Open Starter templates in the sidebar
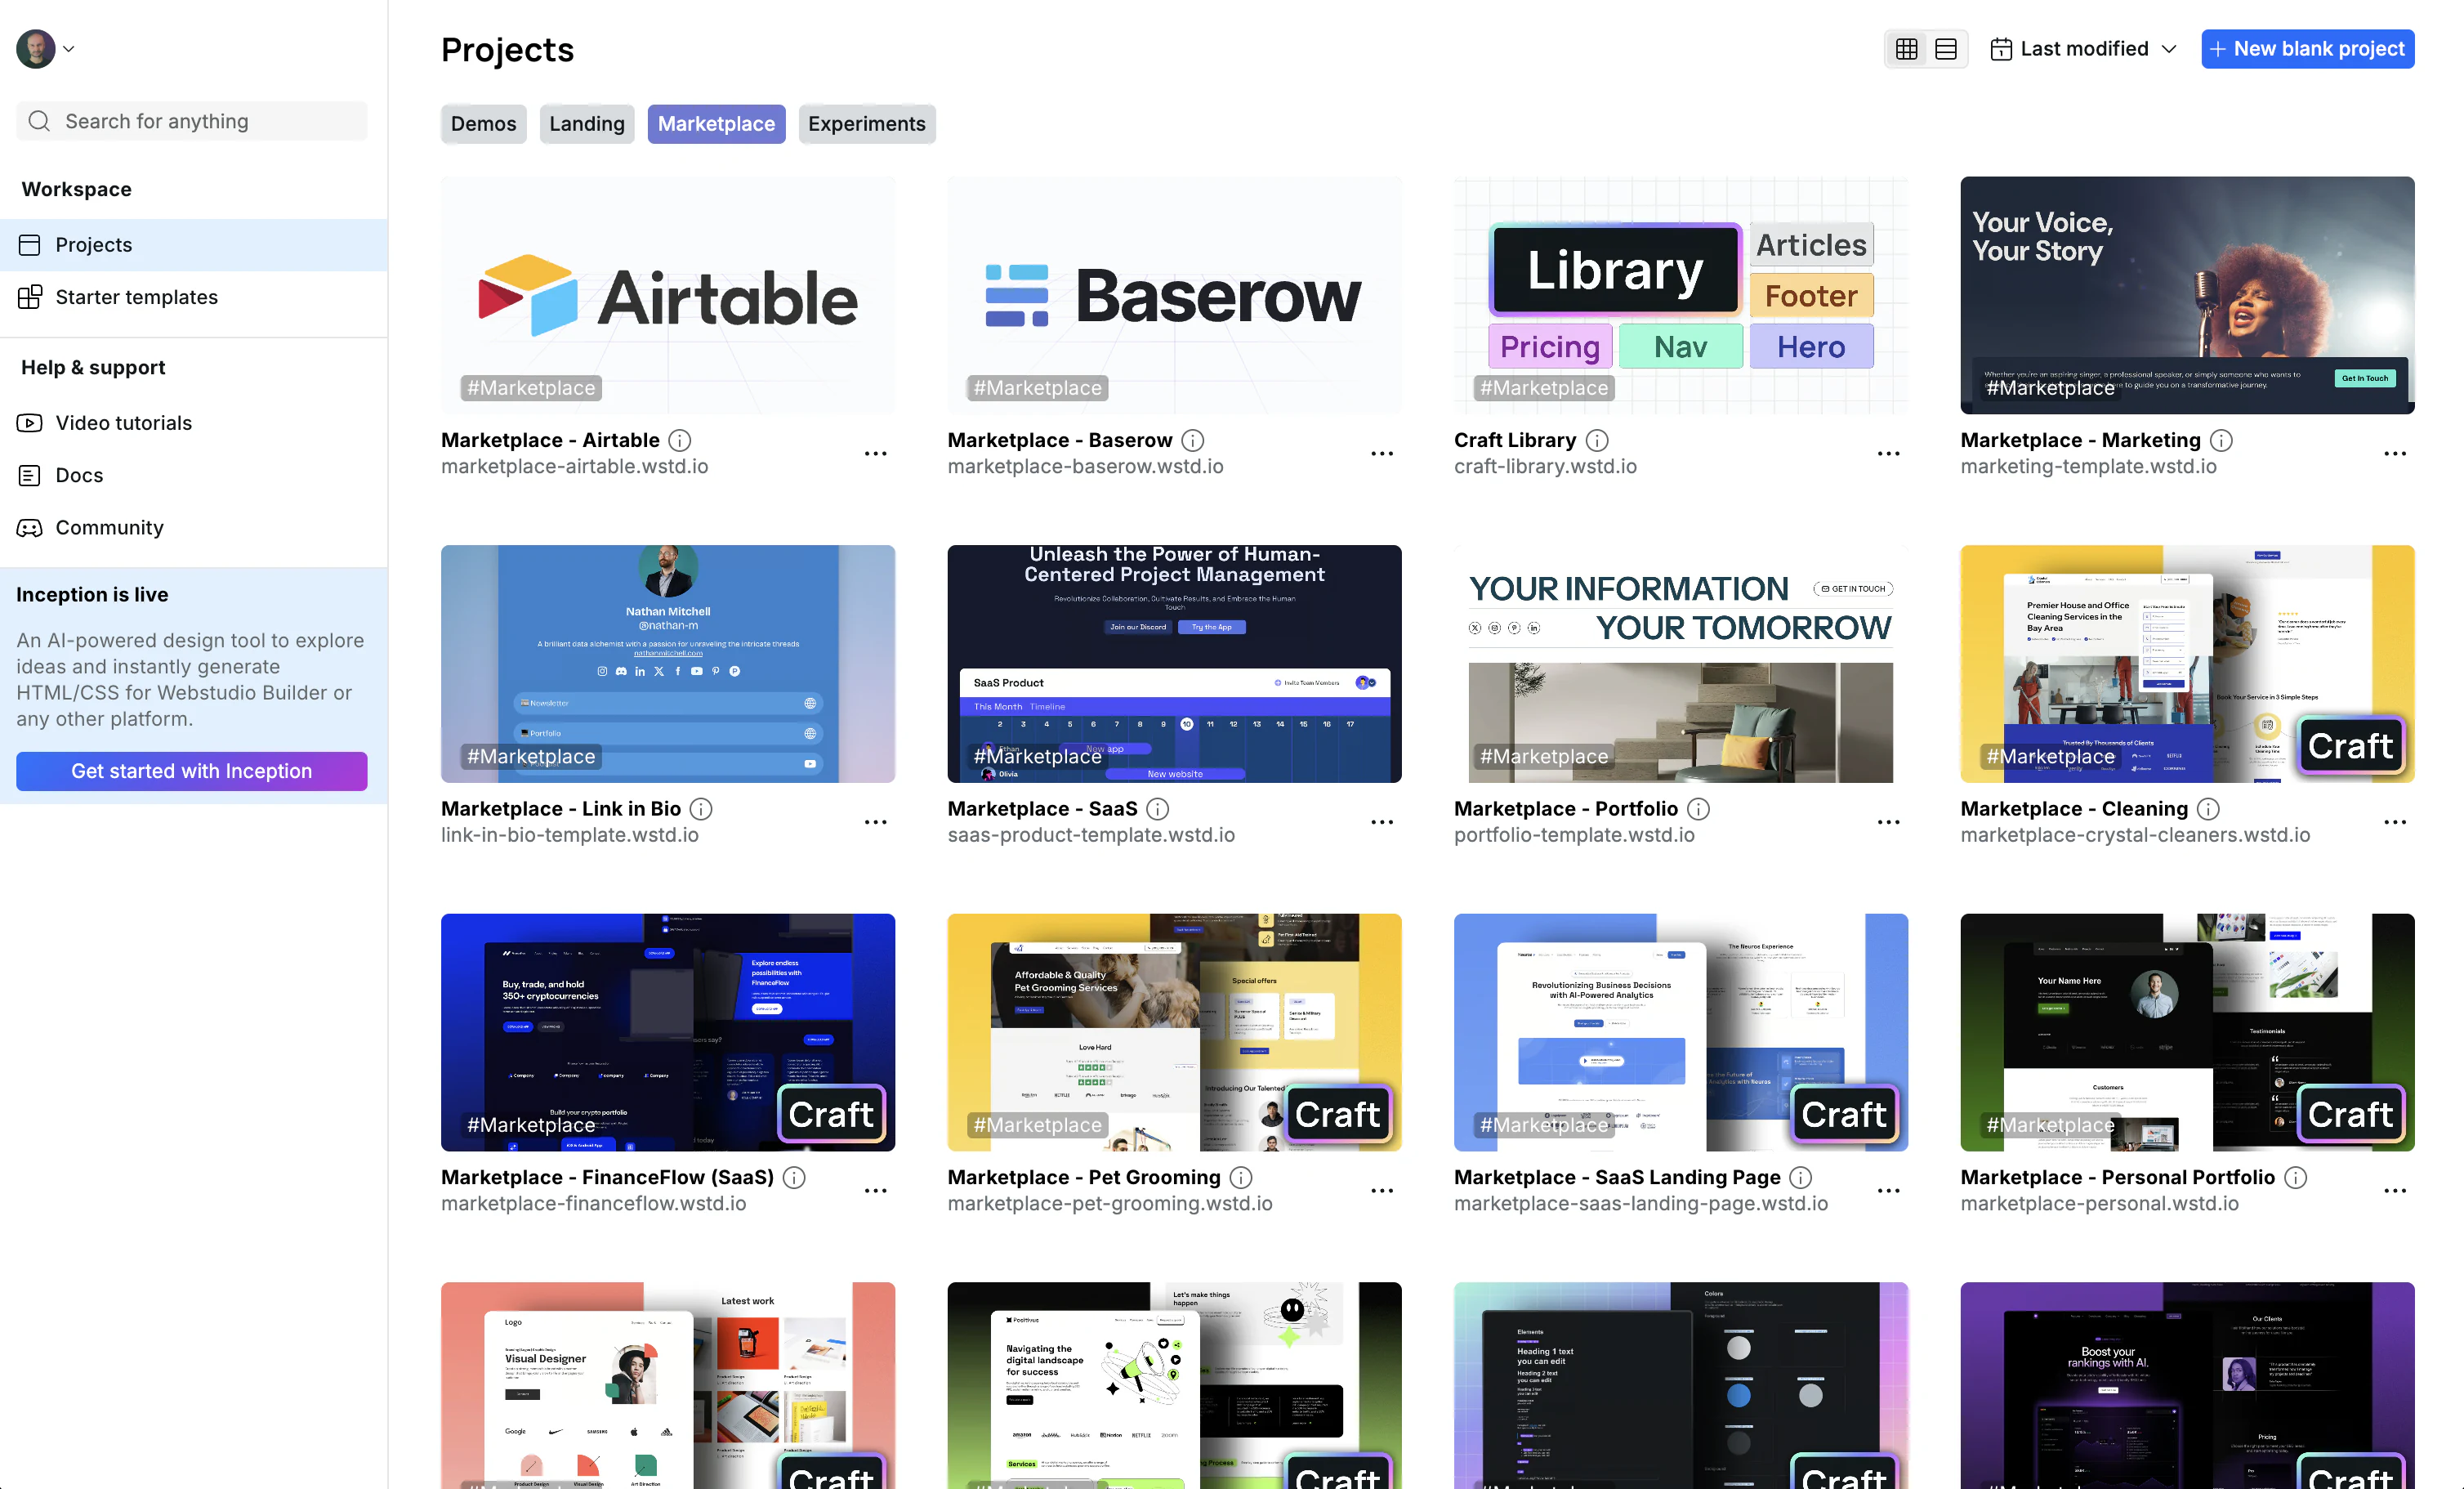The height and width of the screenshot is (1489, 2464). [x=194, y=297]
